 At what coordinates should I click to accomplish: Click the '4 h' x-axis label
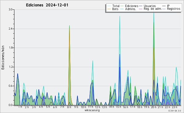(41, 107)
